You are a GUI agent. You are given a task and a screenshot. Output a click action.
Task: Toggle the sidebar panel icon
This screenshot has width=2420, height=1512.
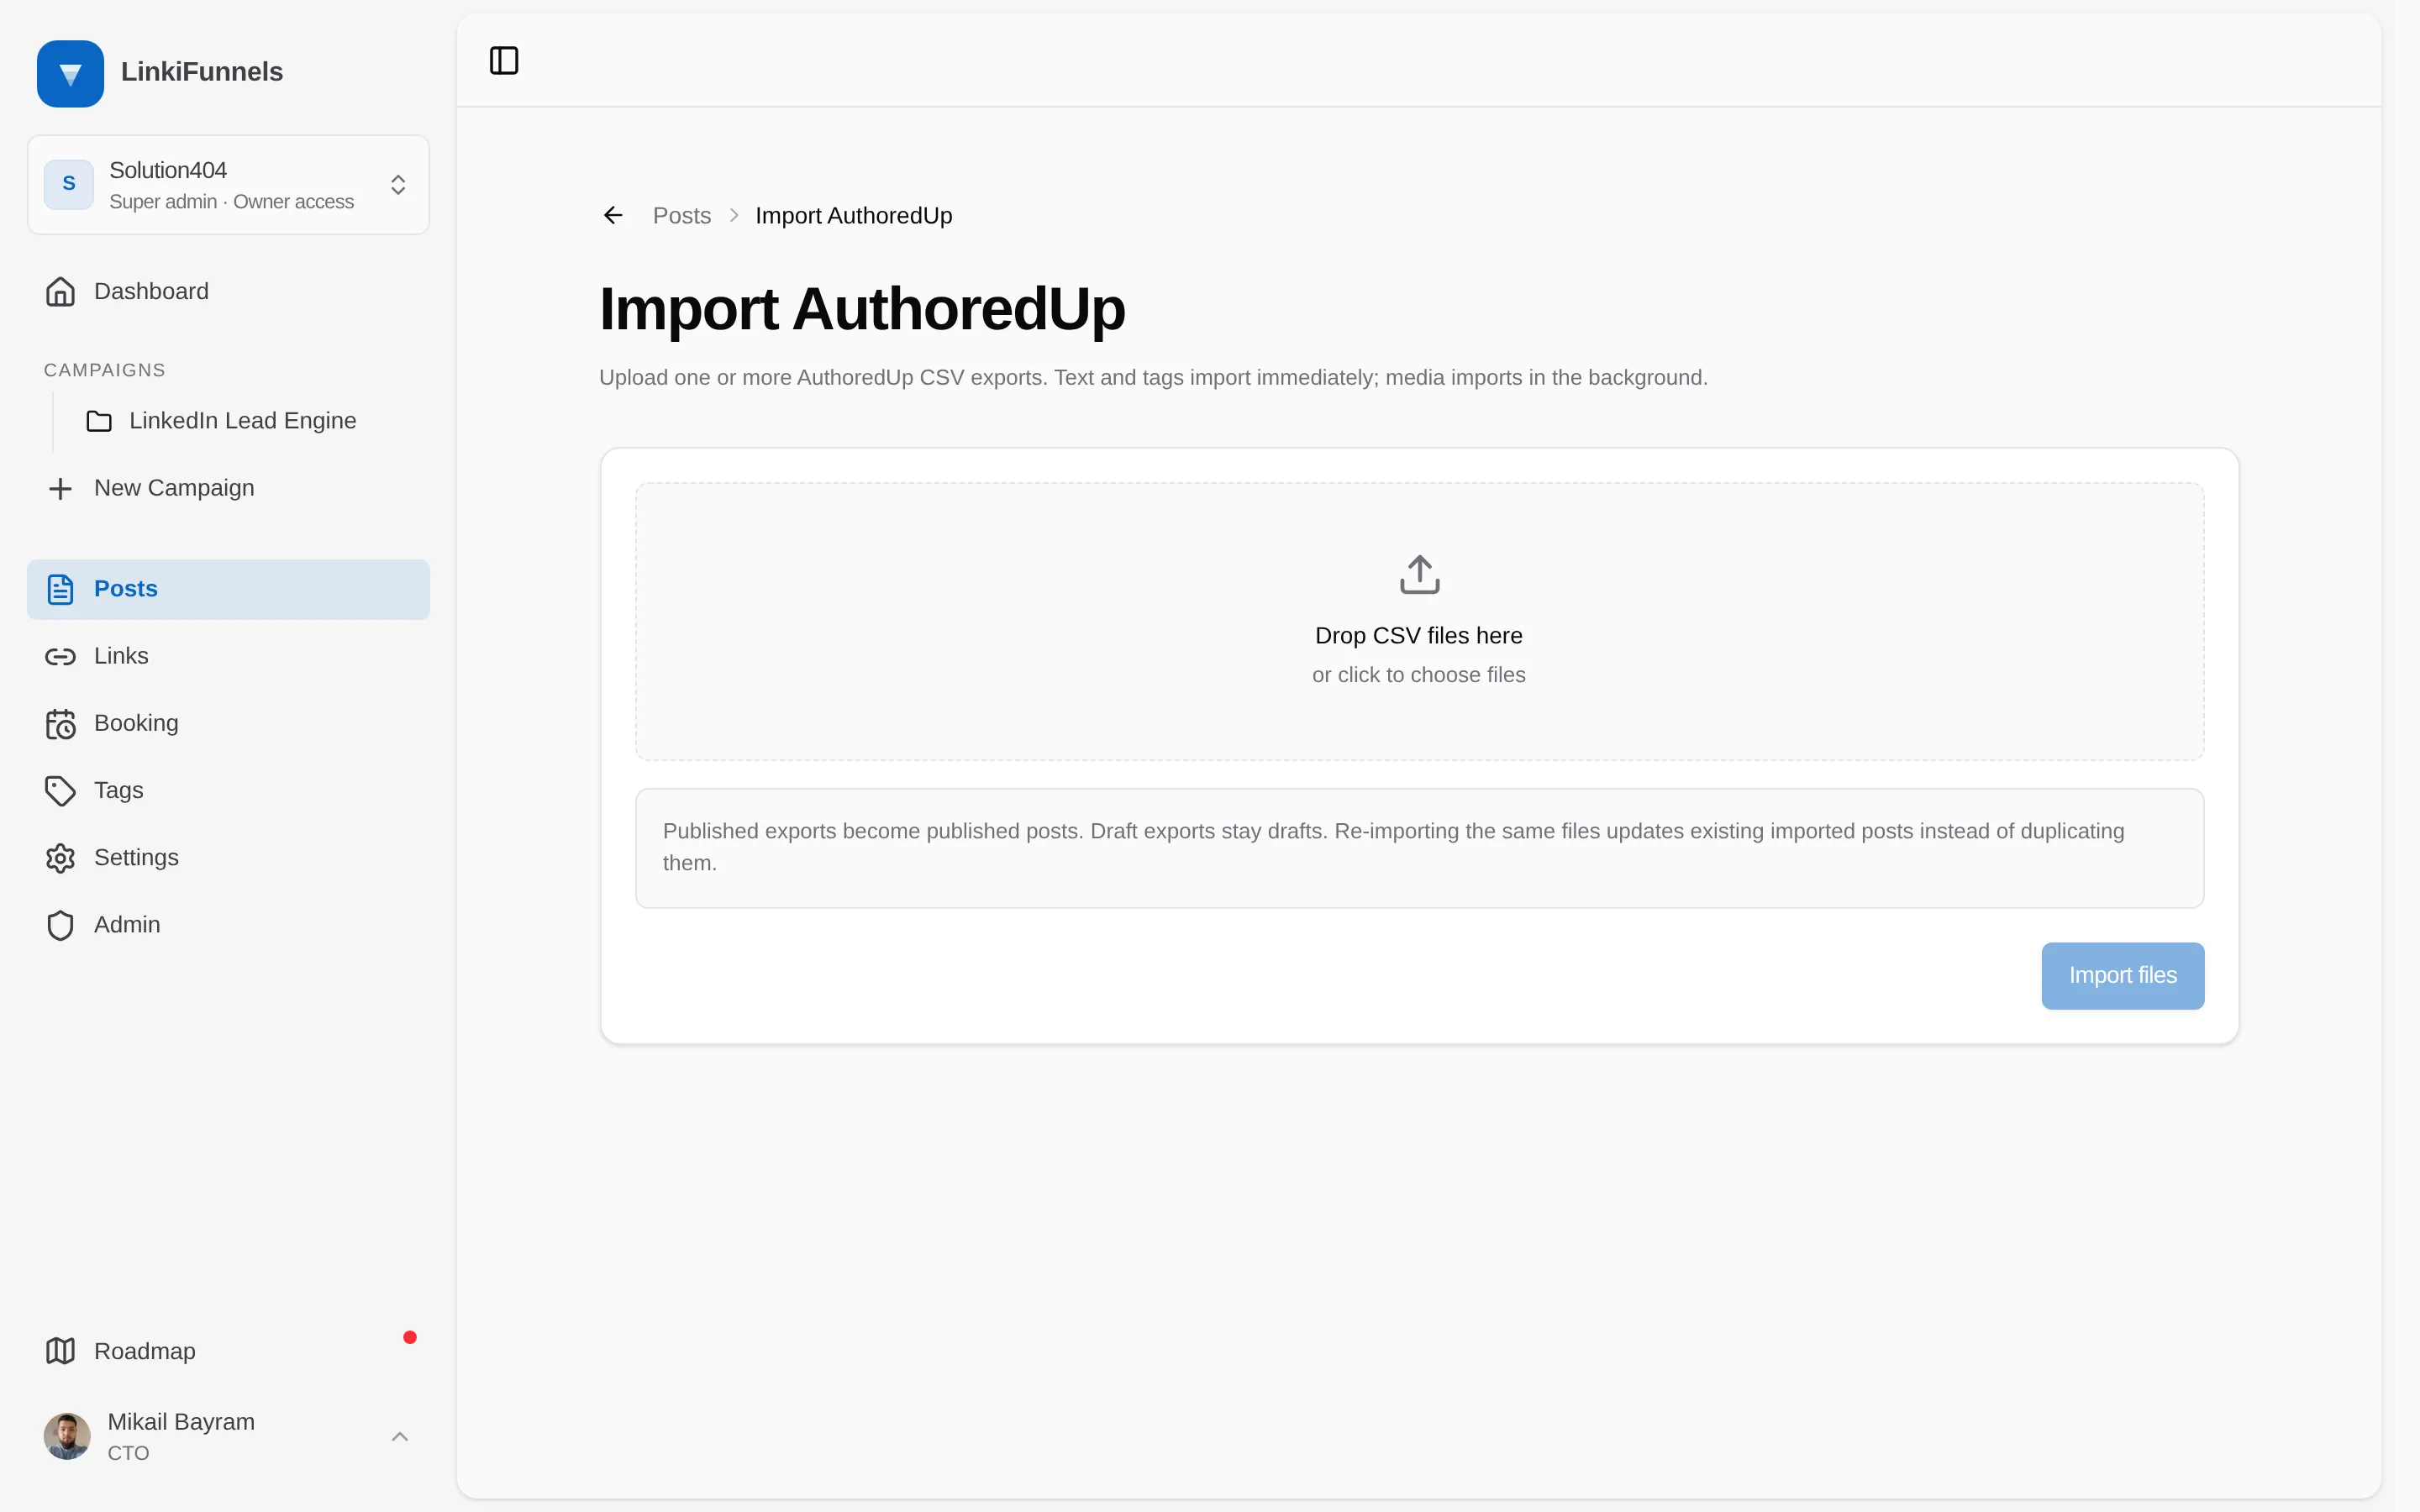coord(504,60)
